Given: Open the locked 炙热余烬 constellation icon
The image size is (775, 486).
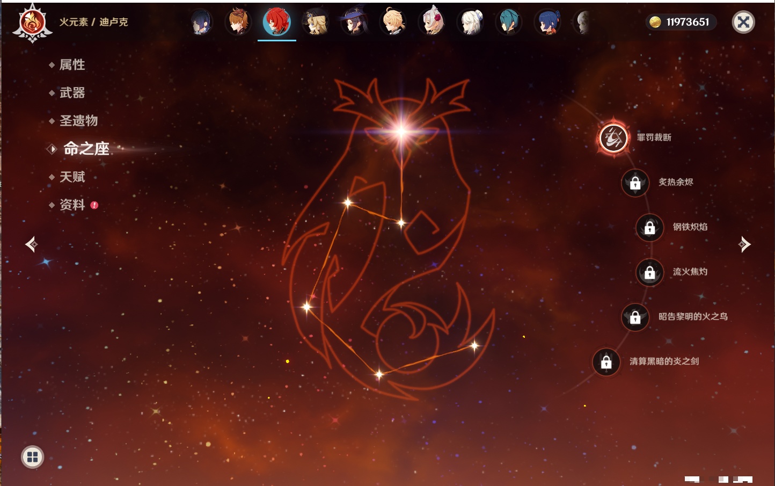Looking at the screenshot, I should pyautogui.click(x=635, y=183).
